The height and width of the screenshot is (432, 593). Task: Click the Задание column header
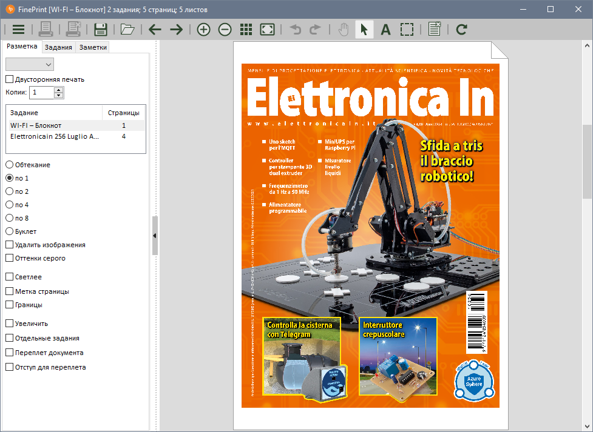coord(56,113)
